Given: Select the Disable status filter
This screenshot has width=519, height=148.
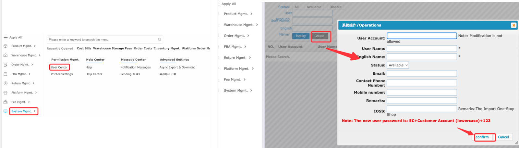Looking at the screenshot, I should (x=335, y=7).
